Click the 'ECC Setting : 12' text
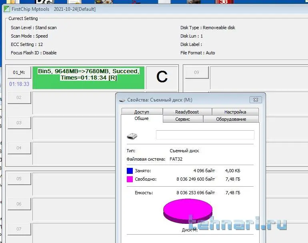308x243 pixels. coord(27,44)
